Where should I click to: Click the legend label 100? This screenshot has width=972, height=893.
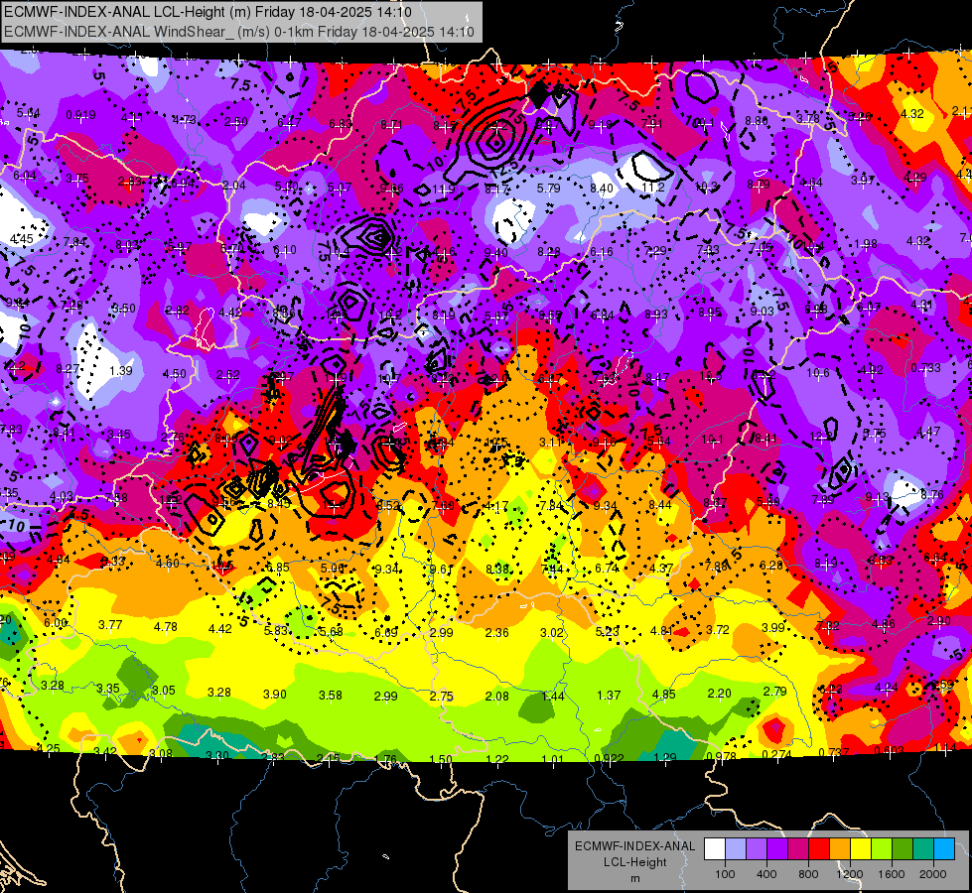(x=725, y=874)
